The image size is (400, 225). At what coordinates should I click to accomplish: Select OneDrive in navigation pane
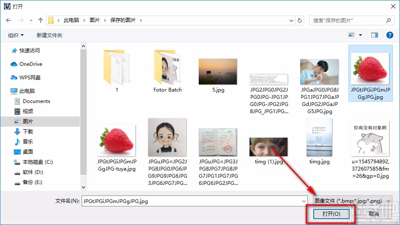27,64
